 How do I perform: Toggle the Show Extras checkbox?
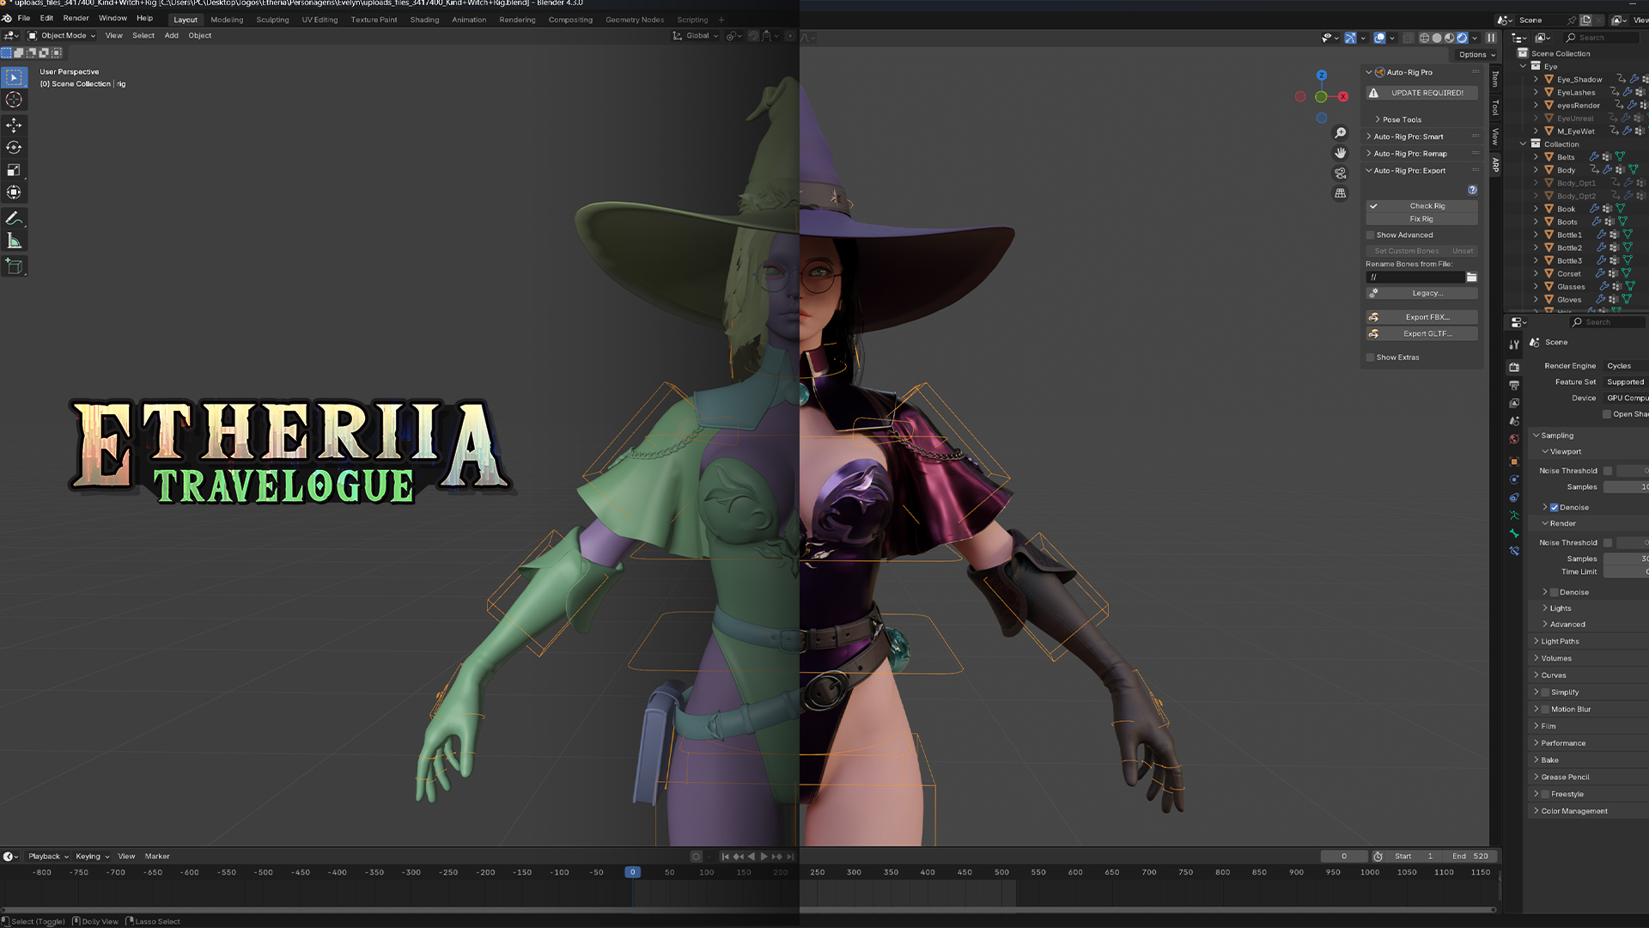pyautogui.click(x=1371, y=357)
